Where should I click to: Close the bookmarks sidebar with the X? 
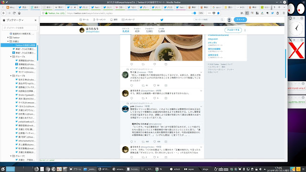(x=35, y=20)
